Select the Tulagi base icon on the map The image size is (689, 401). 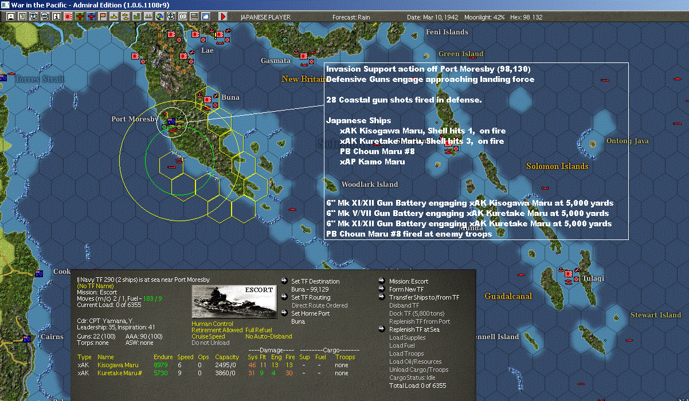click(569, 274)
